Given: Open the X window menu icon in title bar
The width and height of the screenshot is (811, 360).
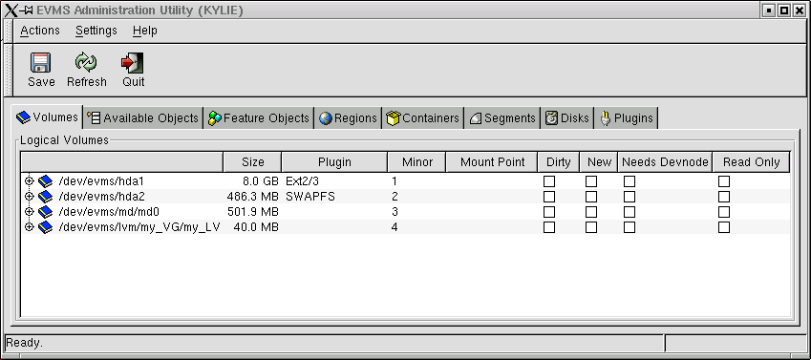Looking at the screenshot, I should pos(11,10).
